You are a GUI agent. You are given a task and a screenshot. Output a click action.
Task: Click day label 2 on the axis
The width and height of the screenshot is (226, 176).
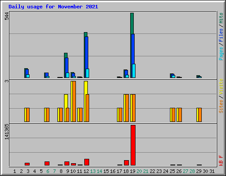pyautogui.click(x=21, y=171)
